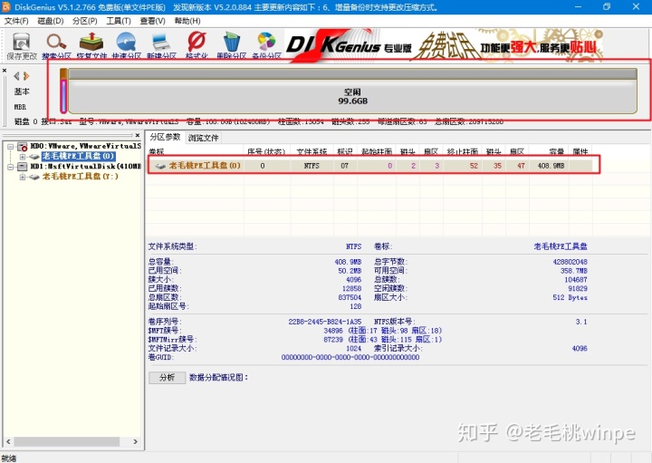Sort by the 卷标 column header
The image size is (652, 463).
pyautogui.click(x=196, y=151)
